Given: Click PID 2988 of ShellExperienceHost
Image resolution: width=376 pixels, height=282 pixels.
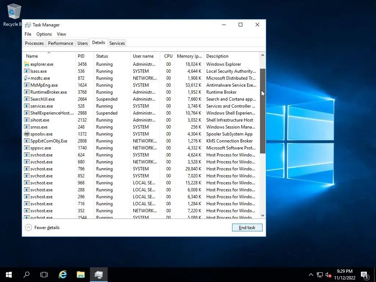Looking at the screenshot, I should [82, 113].
